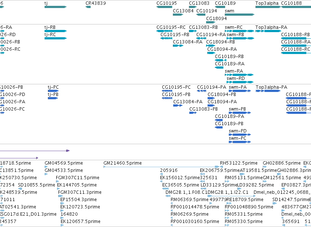
Task: Select protein tj-PB
Action: (53, 95)
